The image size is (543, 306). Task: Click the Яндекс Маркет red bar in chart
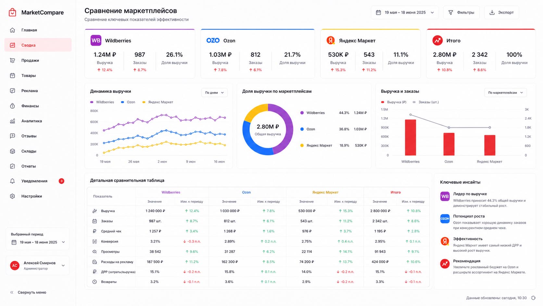pos(490,145)
